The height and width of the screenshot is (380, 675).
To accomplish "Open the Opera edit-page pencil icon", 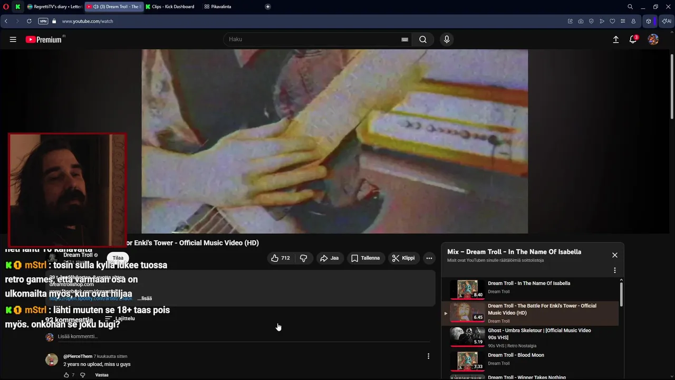I will tap(570, 21).
